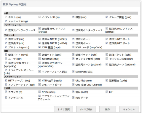Uncheck 受信バイト (rcvd) checkbox
Image resolution: width=142 pixels, height=114 pixels.
coord(6,54)
